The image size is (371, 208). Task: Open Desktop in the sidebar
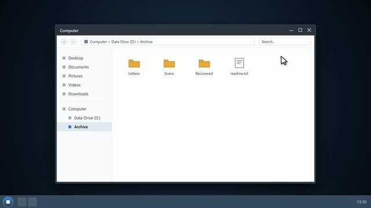(85, 58)
